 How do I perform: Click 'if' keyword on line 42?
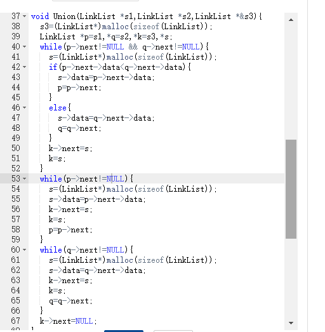pos(53,67)
